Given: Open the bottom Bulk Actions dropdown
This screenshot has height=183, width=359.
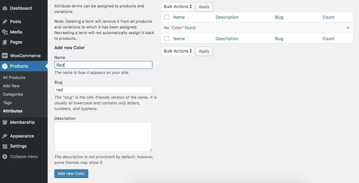Looking at the screenshot, I should [177, 51].
